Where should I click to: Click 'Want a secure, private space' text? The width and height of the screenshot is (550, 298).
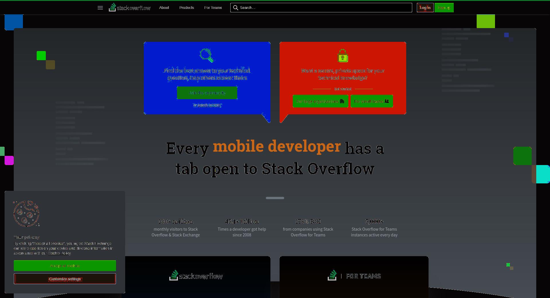[x=343, y=74]
